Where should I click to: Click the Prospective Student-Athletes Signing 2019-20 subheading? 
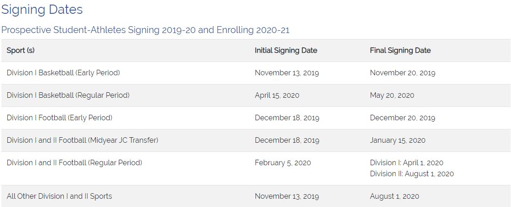(145, 30)
